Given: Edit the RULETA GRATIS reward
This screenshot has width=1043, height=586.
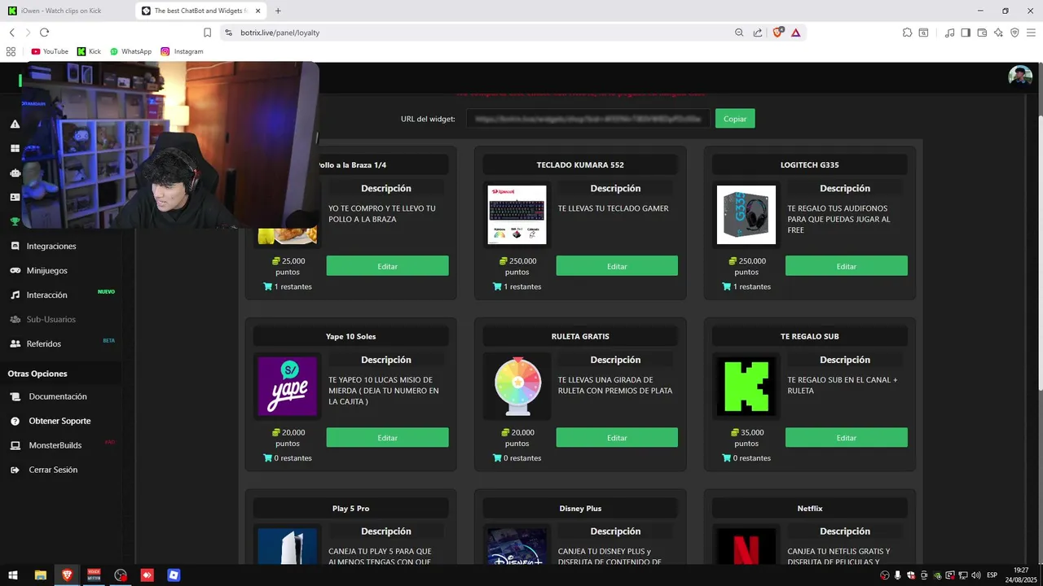Looking at the screenshot, I should tap(617, 438).
